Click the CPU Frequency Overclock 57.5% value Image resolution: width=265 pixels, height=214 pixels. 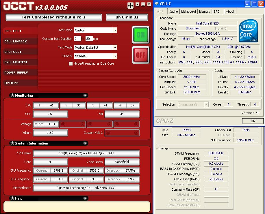click(130, 170)
